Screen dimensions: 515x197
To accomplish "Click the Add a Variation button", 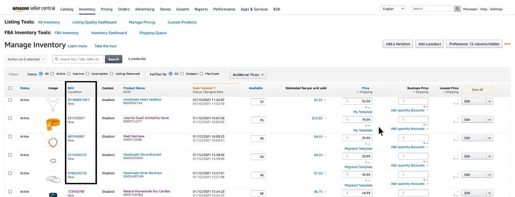I will click(398, 44).
